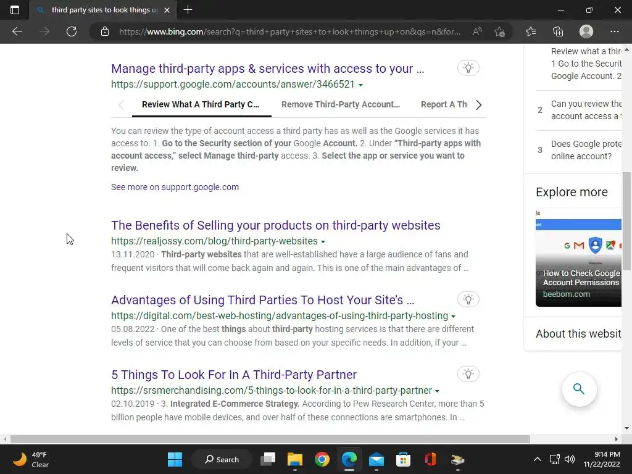
Task: Open 'Manage third-party apps & services' result
Action: [x=268, y=69]
